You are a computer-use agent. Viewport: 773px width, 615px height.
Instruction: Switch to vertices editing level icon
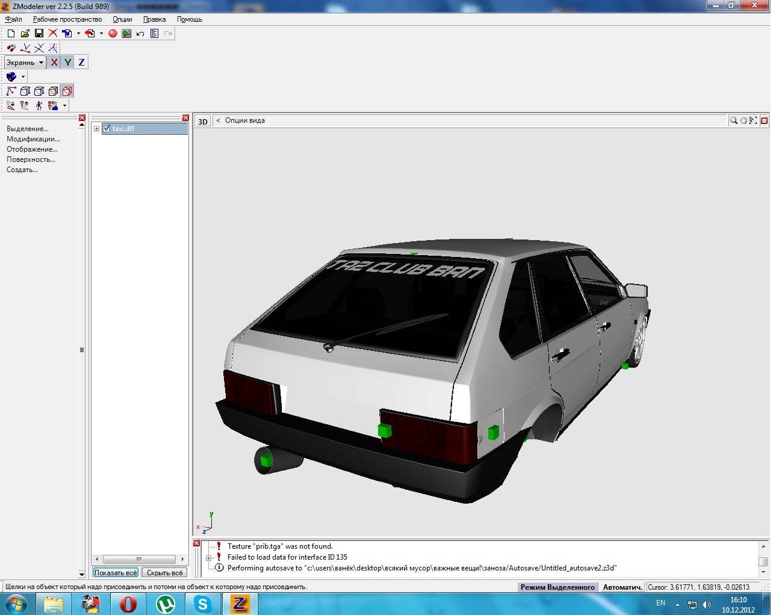[x=11, y=91]
